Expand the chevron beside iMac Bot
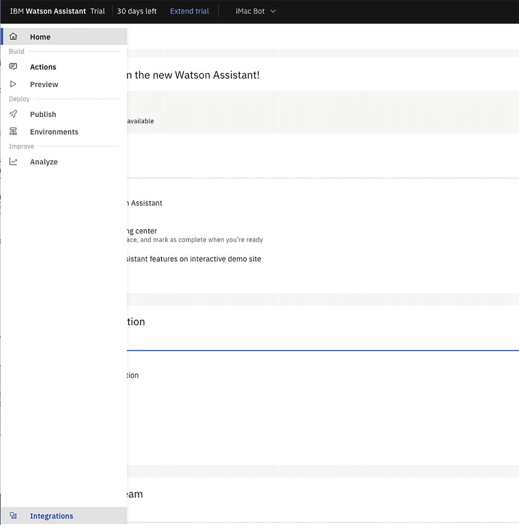The image size is (519, 525). point(273,11)
